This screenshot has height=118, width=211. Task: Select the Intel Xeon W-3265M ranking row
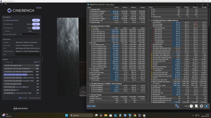22,69
